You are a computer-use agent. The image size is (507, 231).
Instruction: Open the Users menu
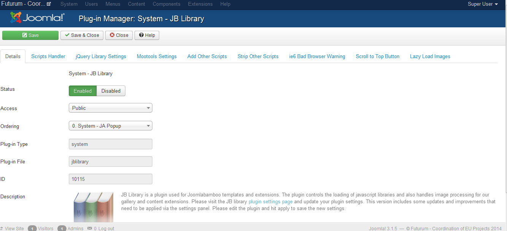pos(91,4)
